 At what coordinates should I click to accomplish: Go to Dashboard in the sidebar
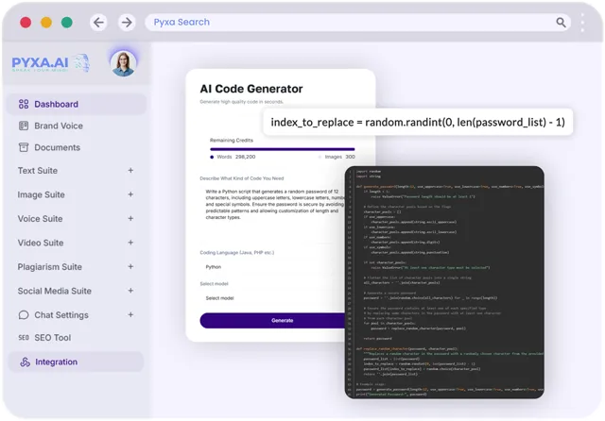77,104
